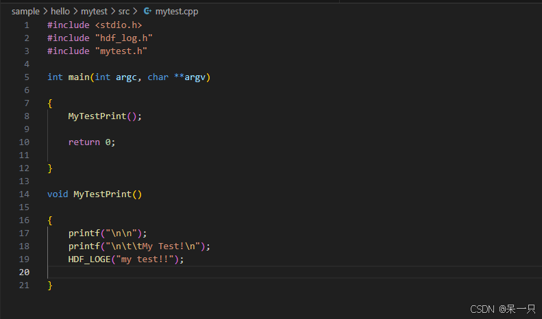Click the '#include' directive on line 2
The width and height of the screenshot is (542, 319).
(69, 38)
